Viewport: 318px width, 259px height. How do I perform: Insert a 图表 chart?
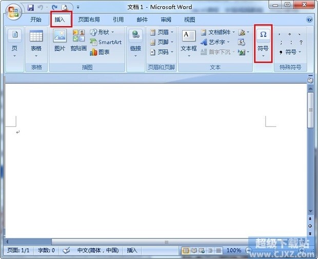[x=100, y=52]
